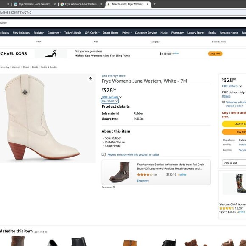The height and width of the screenshot is (246, 246).
Task: Open Pharmacy in nav bar
Action: (x=177, y=33)
